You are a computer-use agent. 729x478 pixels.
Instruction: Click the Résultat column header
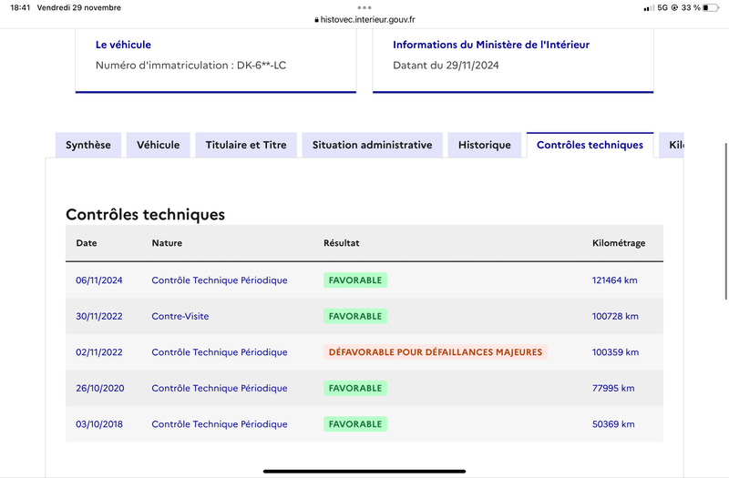(341, 243)
